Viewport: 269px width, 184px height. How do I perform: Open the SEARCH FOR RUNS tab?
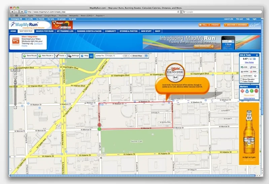(x=44, y=31)
